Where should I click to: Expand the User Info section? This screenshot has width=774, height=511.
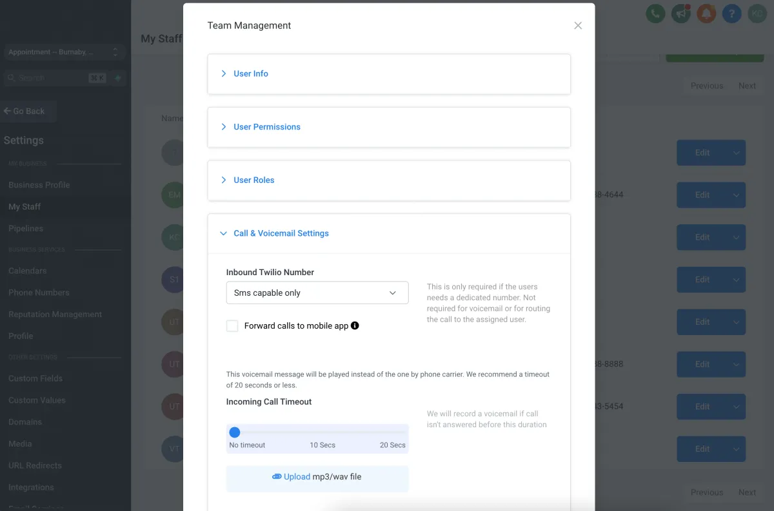[250, 73]
